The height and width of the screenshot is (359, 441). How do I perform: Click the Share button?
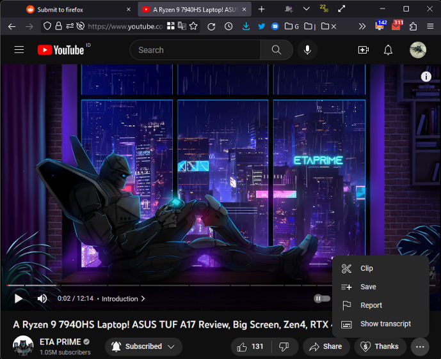click(x=326, y=347)
